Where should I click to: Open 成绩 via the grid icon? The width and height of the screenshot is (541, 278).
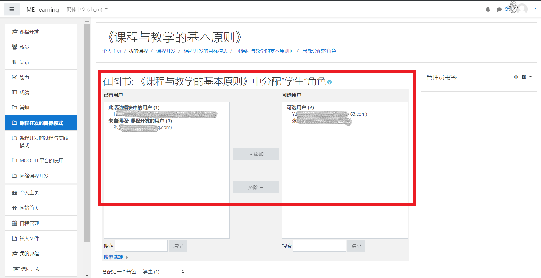14,92
